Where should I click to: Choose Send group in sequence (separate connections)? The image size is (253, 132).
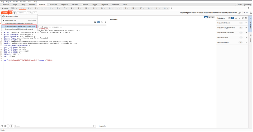point(19,26)
